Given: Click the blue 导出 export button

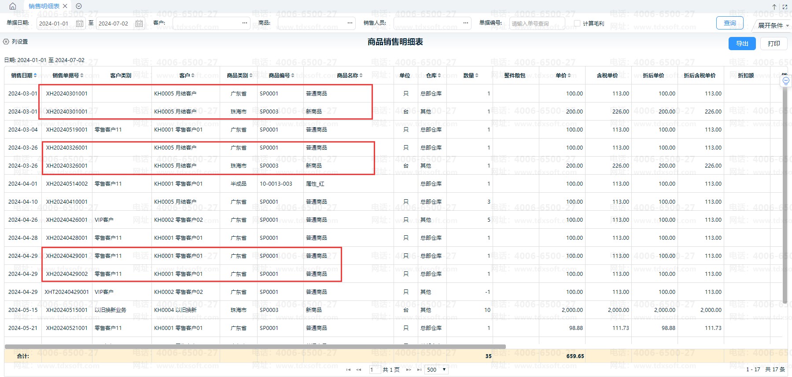Looking at the screenshot, I should tap(742, 44).
